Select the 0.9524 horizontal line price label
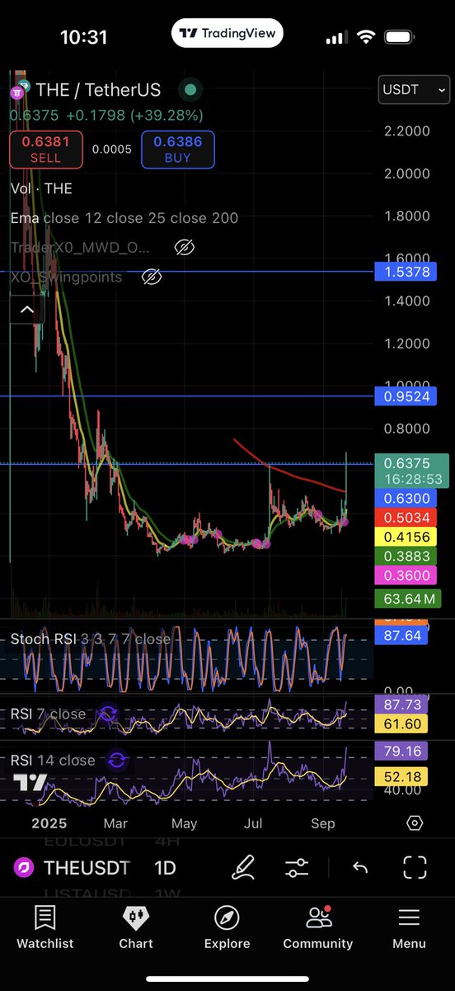Viewport: 455px width, 991px height. point(406,397)
